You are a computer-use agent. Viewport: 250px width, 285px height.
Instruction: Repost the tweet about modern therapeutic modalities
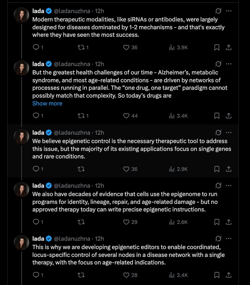coord(81,47)
